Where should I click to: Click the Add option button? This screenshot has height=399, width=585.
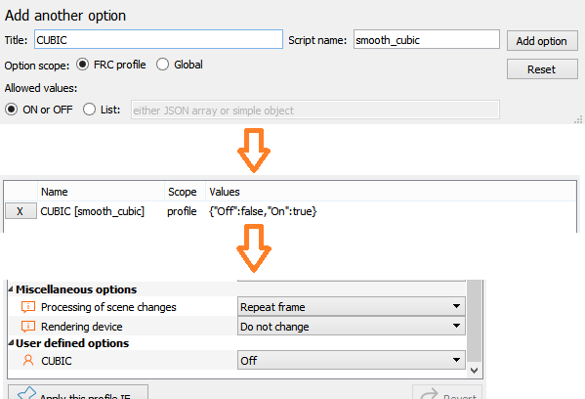tap(542, 41)
